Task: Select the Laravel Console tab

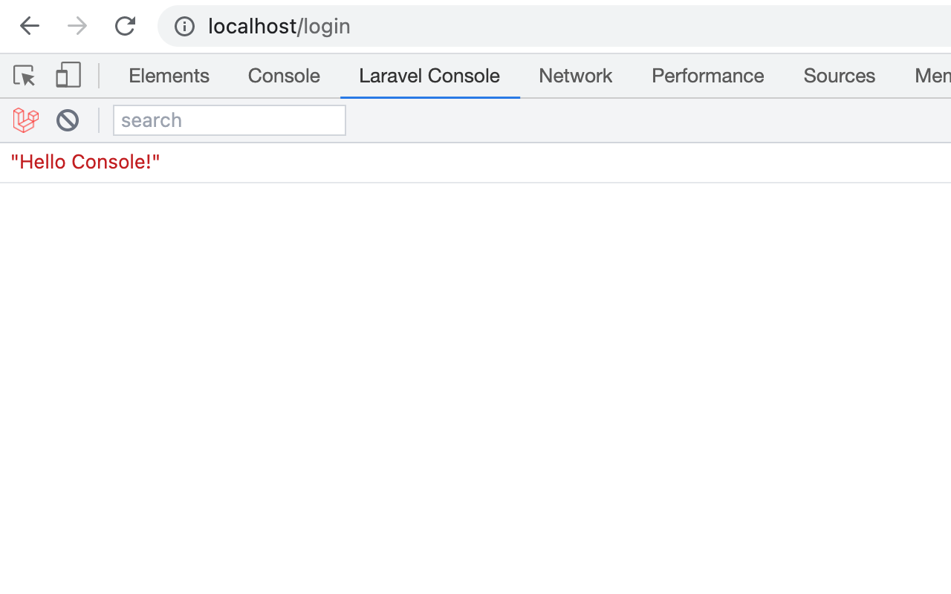Action: pyautogui.click(x=429, y=76)
